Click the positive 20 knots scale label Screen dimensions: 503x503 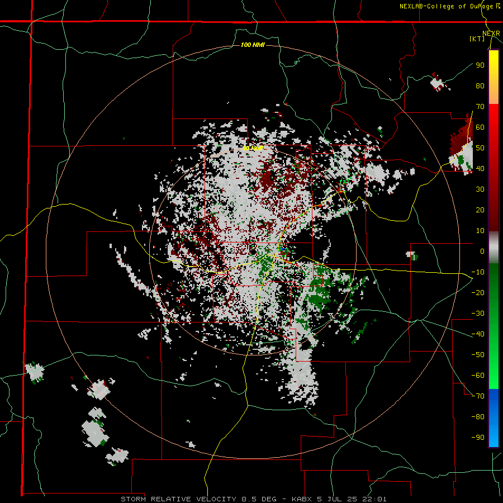click(480, 210)
